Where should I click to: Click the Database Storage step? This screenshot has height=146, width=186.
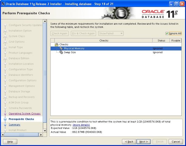[19, 92]
